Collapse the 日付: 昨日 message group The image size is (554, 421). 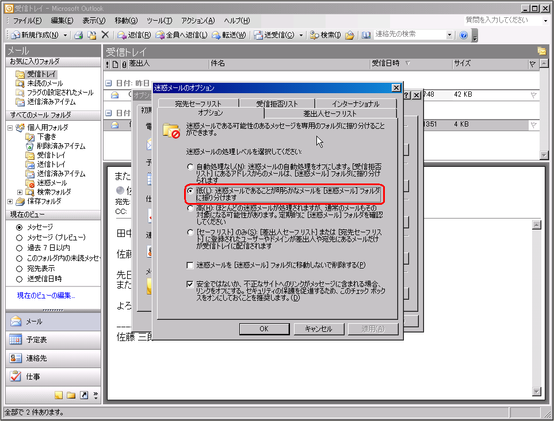pyautogui.click(x=109, y=83)
